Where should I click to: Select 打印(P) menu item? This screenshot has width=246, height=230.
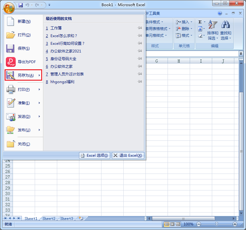[x=23, y=90]
